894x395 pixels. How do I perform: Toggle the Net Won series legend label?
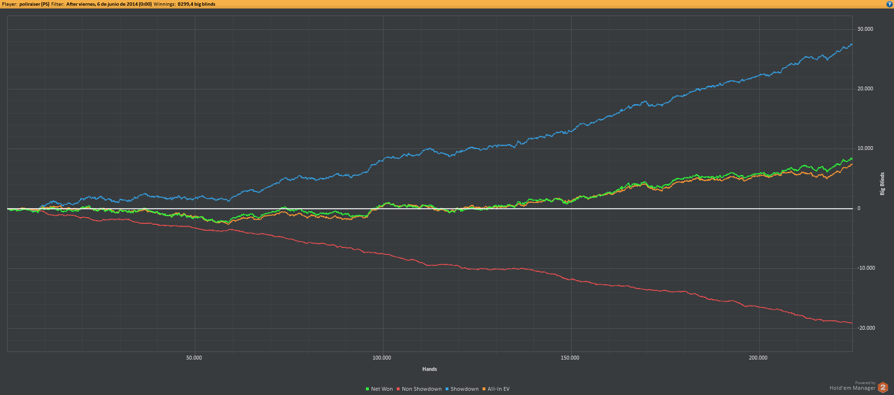tap(382, 389)
